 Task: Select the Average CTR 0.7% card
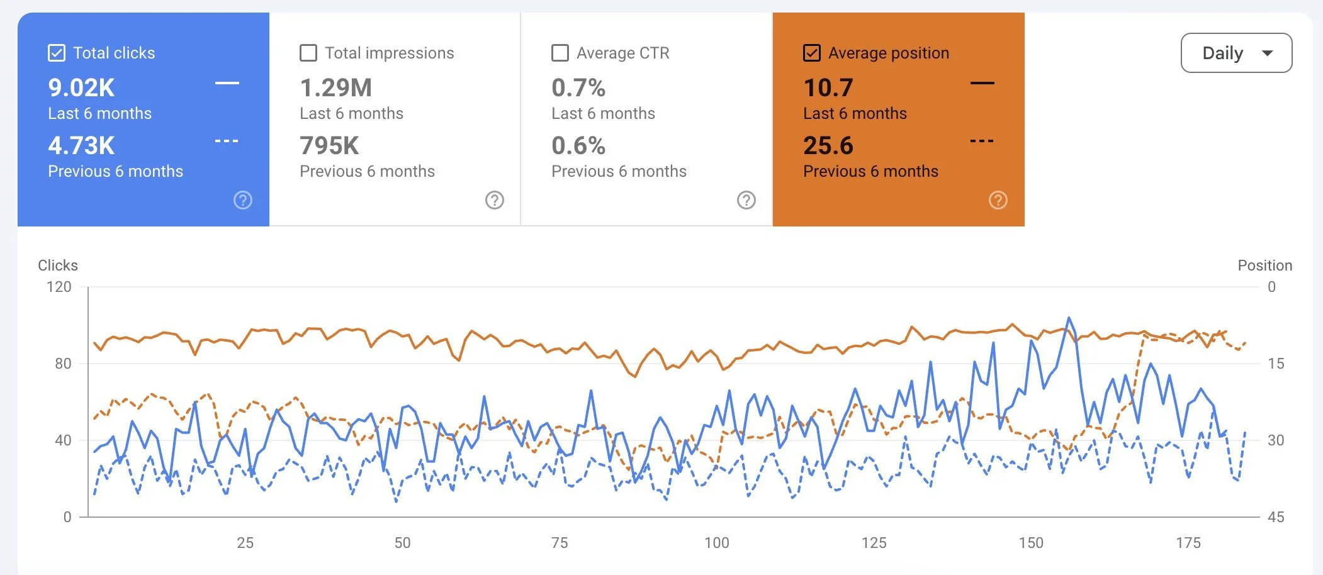[x=646, y=120]
